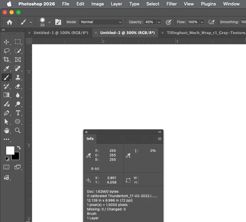The image size is (246, 222).
Task: Open the File menu
Action: pos(66,4)
